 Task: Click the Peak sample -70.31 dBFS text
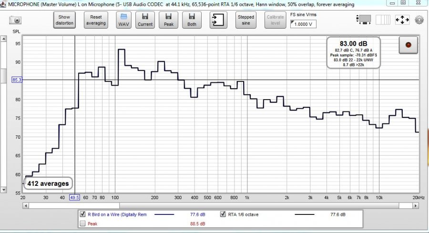tap(354, 55)
